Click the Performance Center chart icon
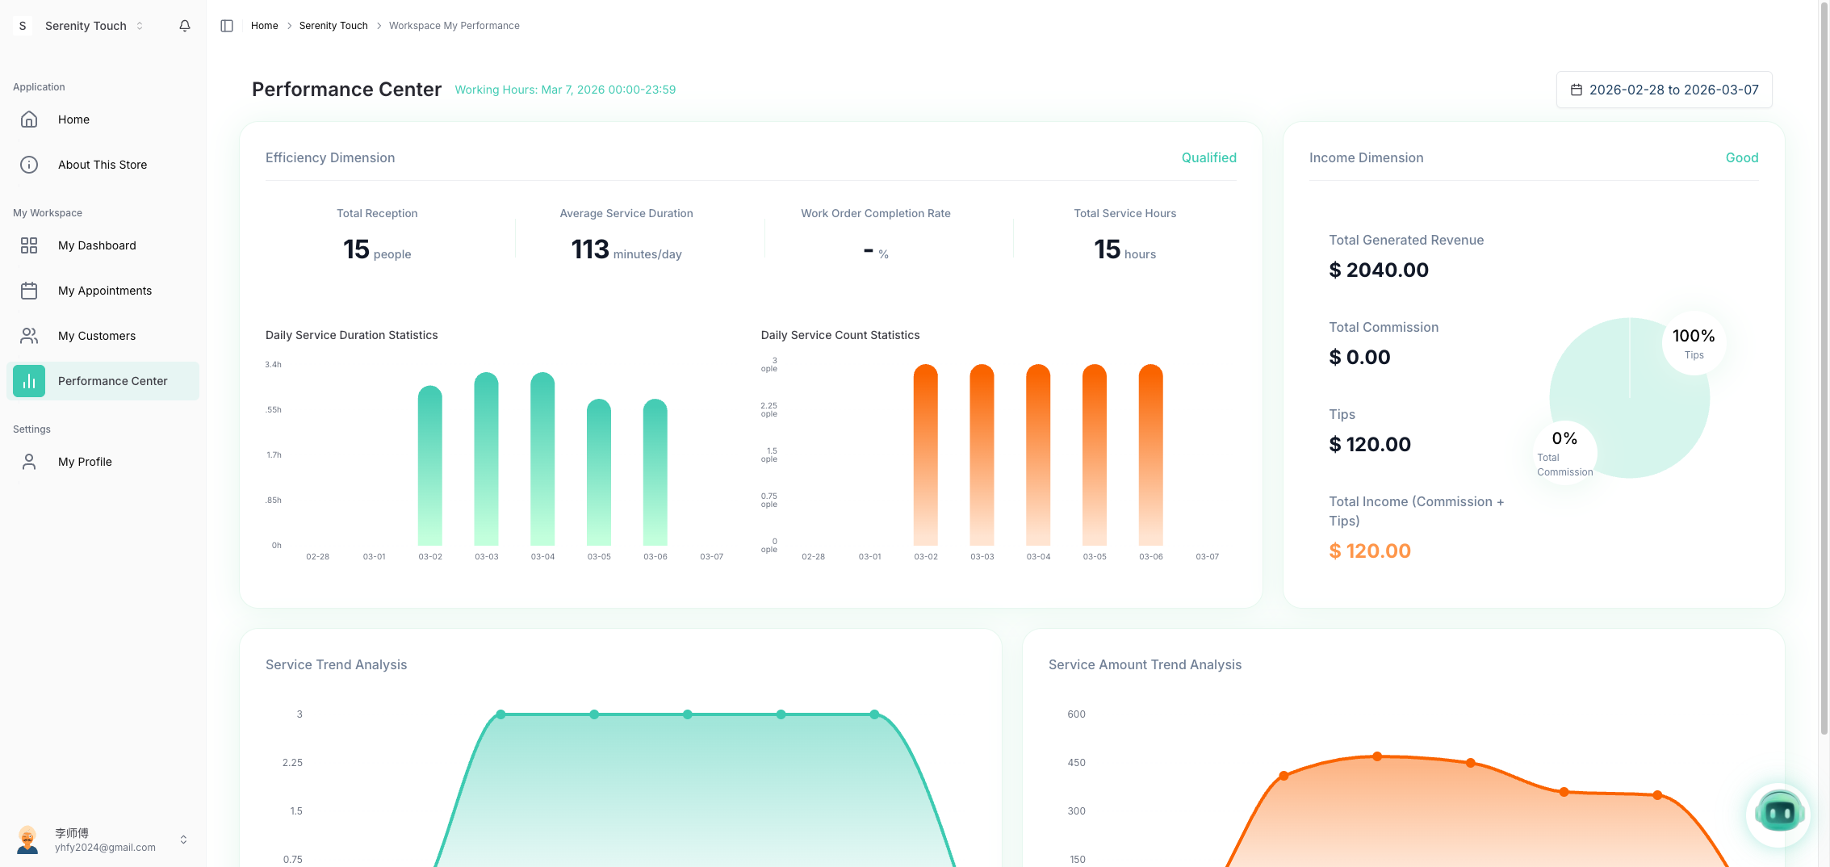 (x=29, y=381)
